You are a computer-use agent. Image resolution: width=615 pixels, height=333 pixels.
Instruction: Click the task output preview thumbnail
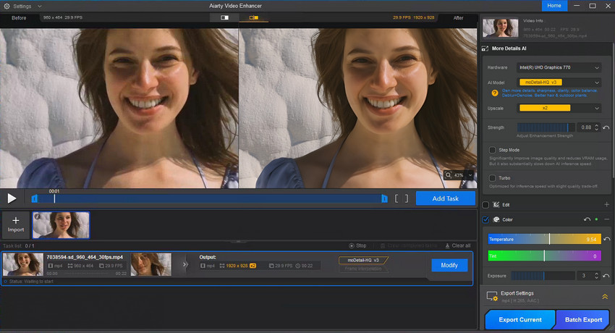pos(151,264)
